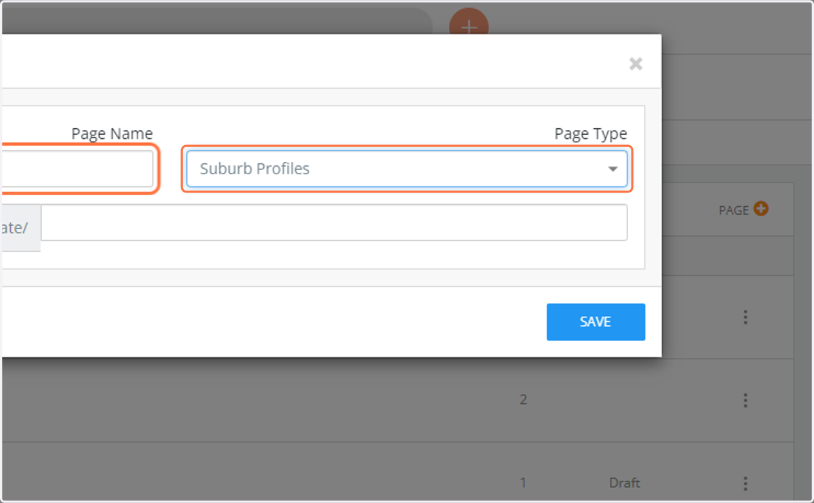Open three-dot menu on the first row

[x=745, y=317]
